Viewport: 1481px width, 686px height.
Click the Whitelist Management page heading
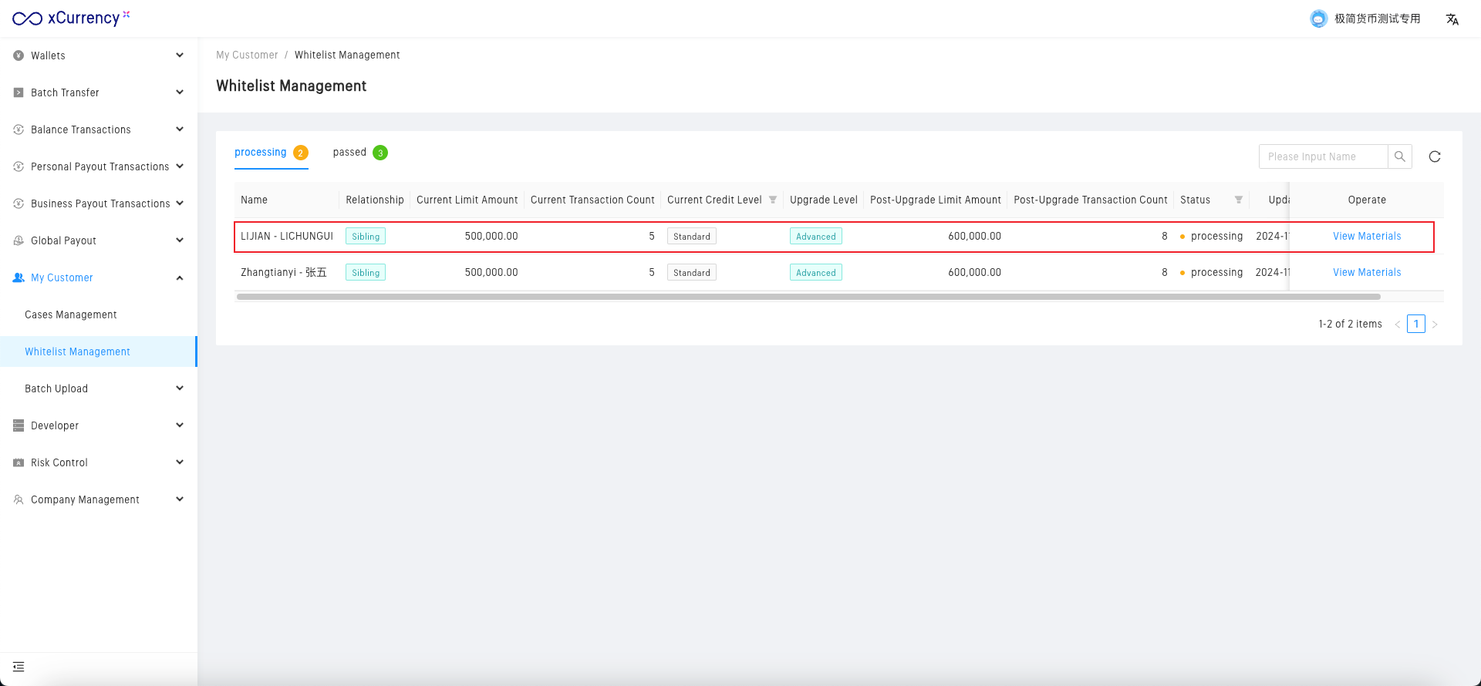[292, 86]
